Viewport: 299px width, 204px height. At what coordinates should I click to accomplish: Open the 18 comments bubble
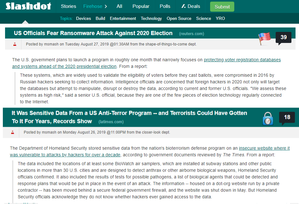click(287, 118)
